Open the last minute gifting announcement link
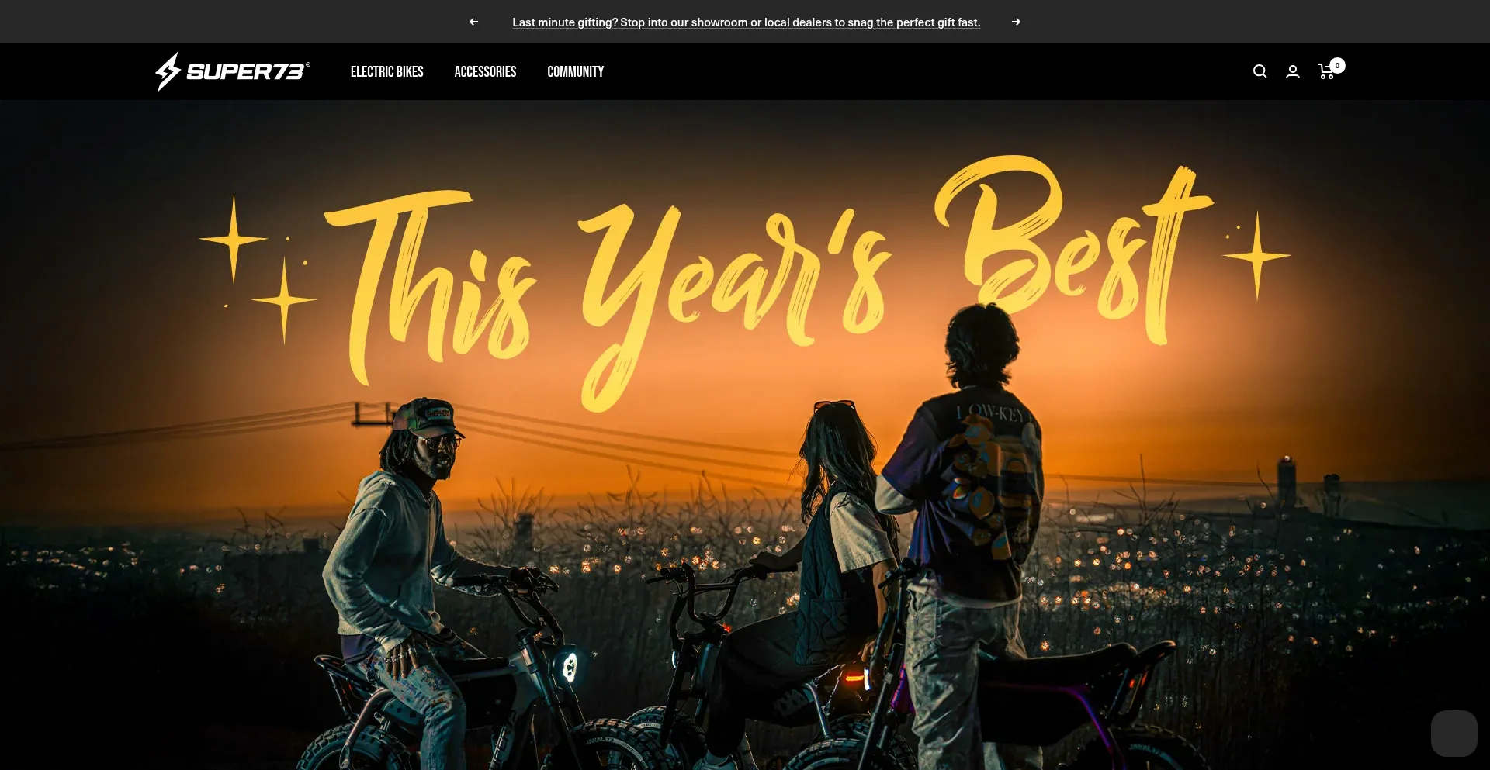This screenshot has width=1490, height=770. pos(746,22)
